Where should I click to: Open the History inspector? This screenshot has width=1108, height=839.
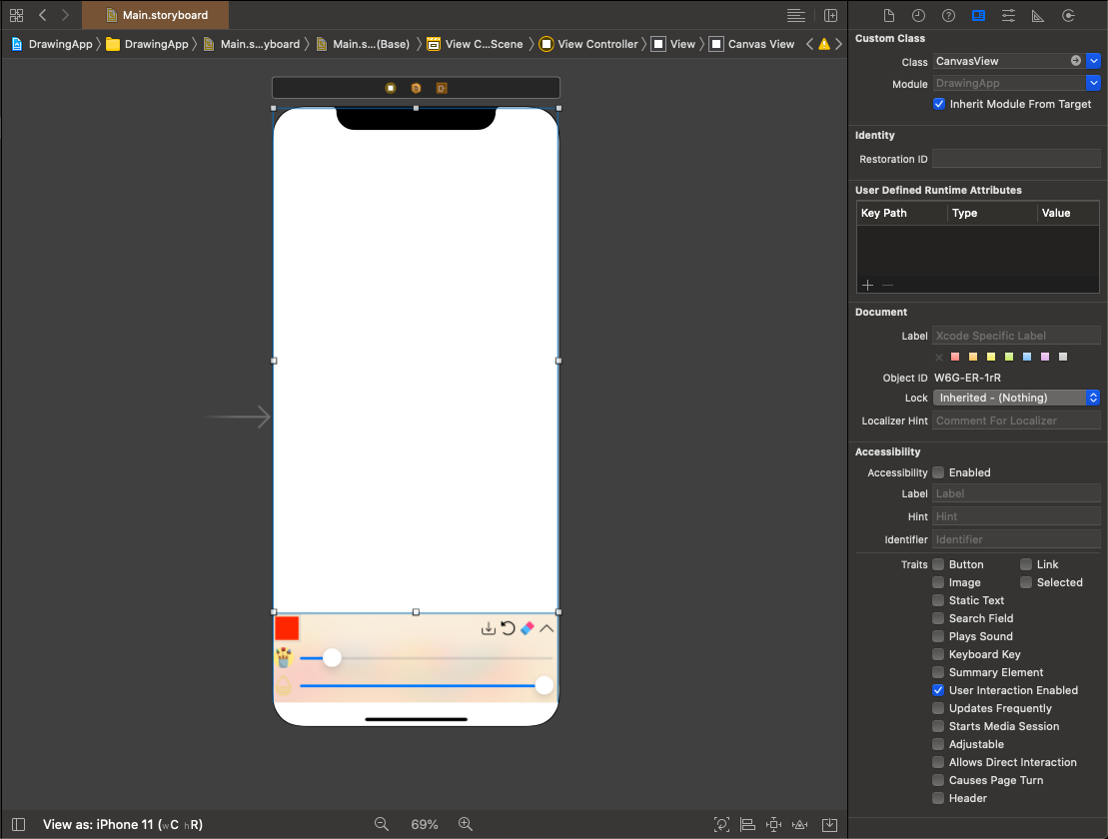pyautogui.click(x=919, y=16)
